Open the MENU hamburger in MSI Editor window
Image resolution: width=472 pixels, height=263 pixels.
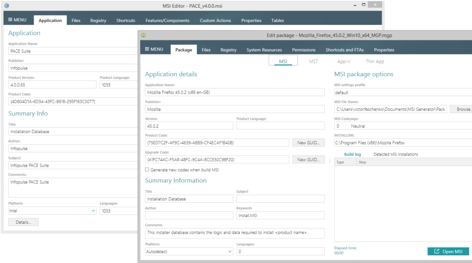17,20
